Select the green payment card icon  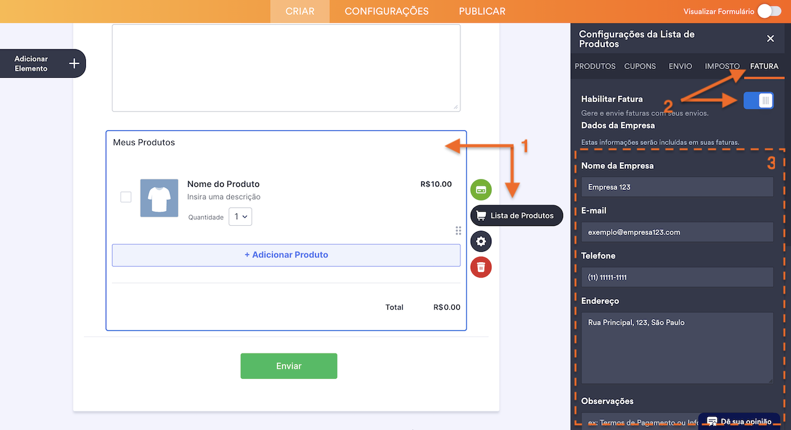pos(481,189)
